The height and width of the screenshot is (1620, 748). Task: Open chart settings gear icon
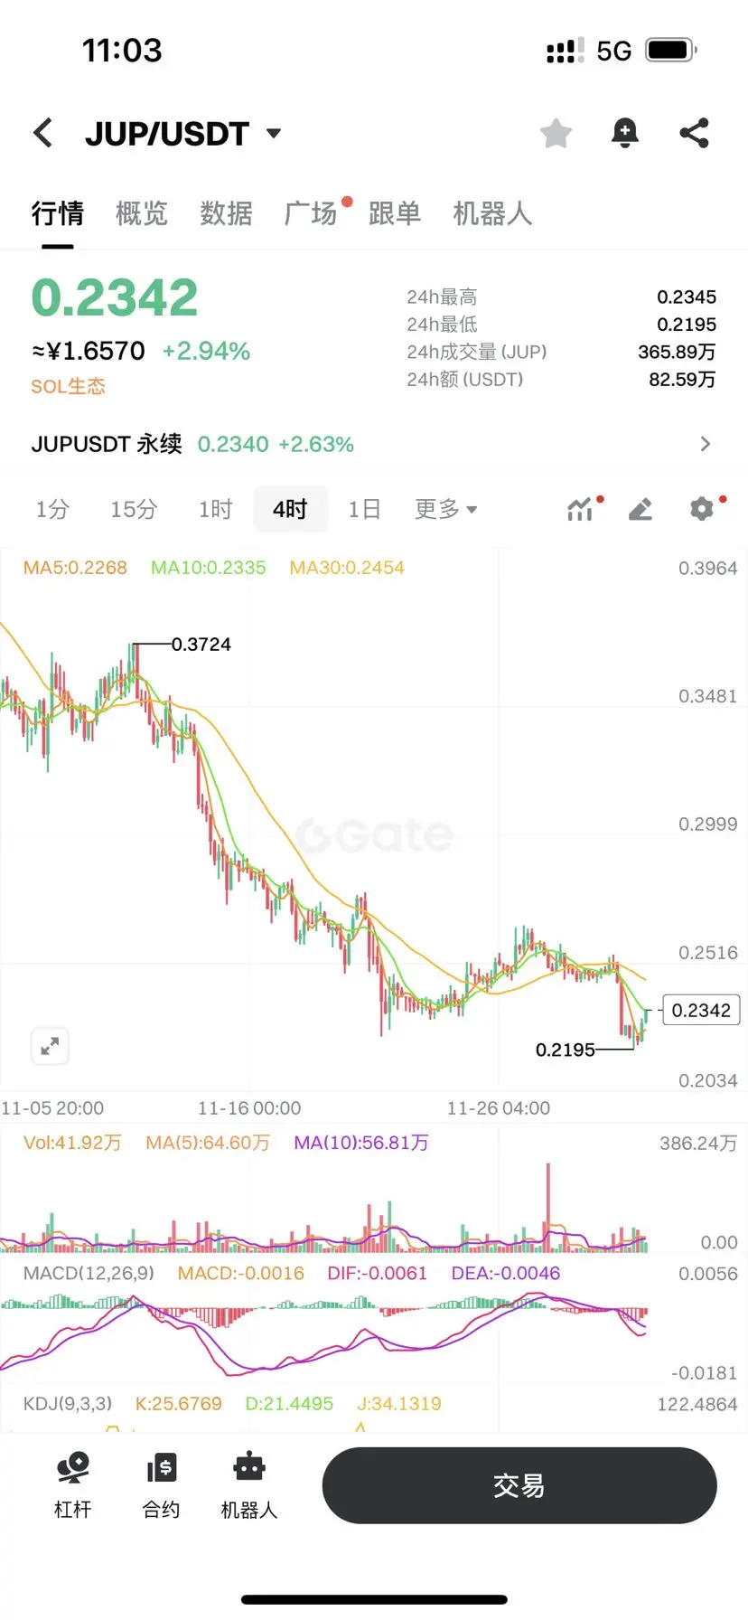(702, 508)
